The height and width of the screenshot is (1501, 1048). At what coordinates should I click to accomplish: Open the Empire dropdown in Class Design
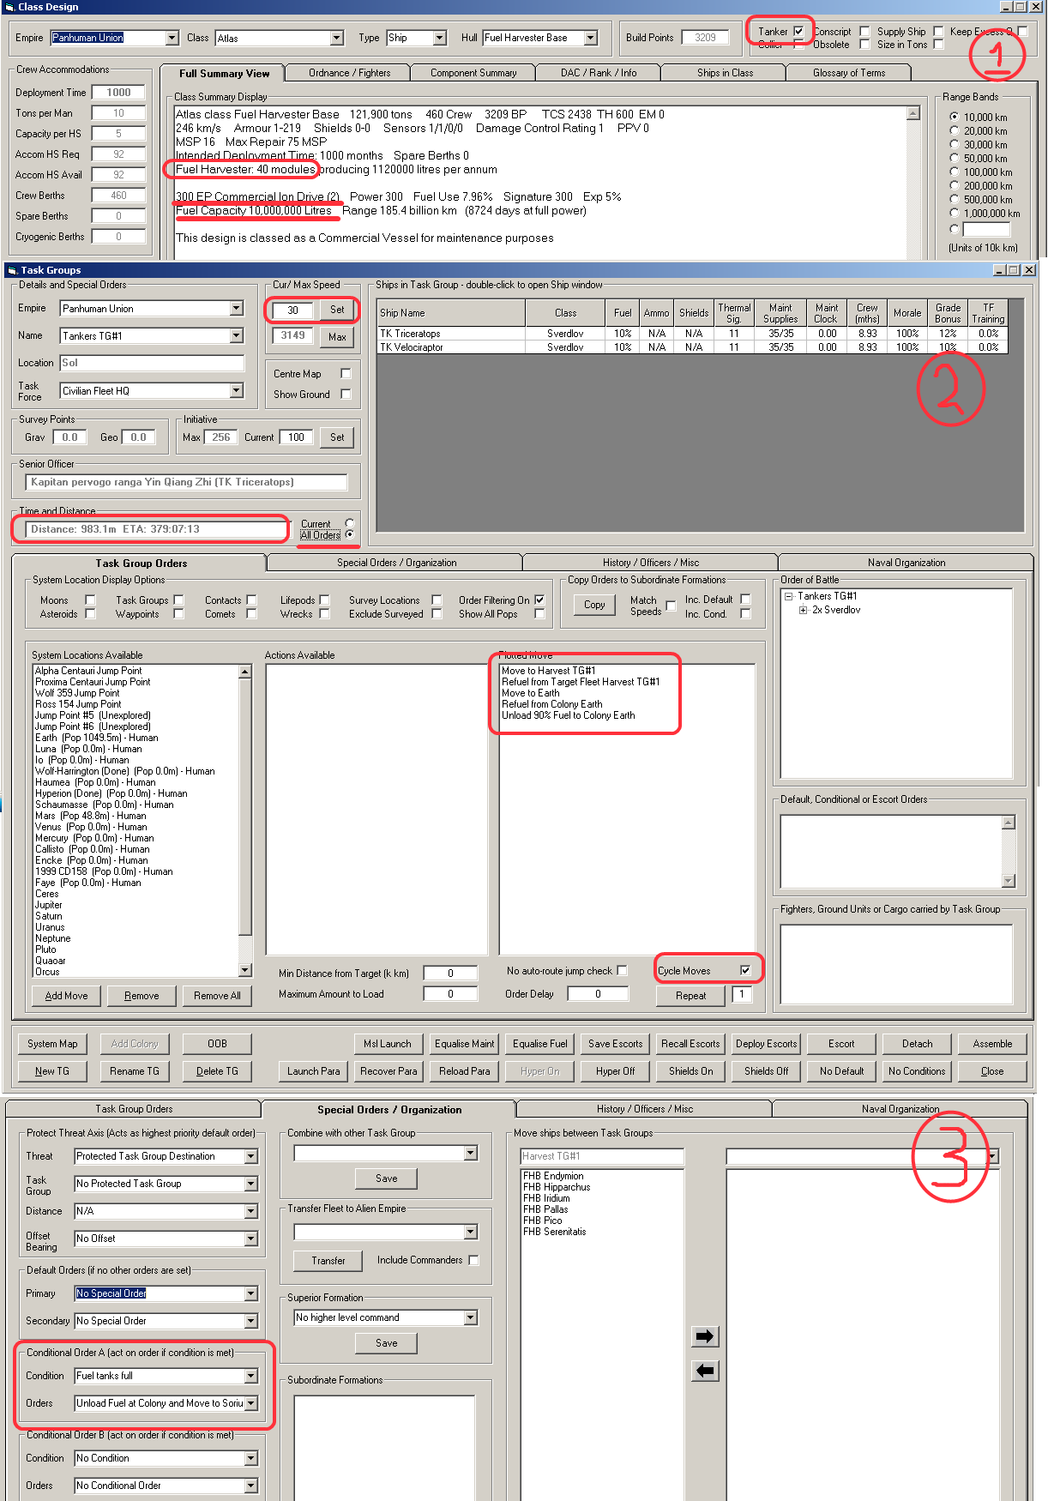pos(172,38)
